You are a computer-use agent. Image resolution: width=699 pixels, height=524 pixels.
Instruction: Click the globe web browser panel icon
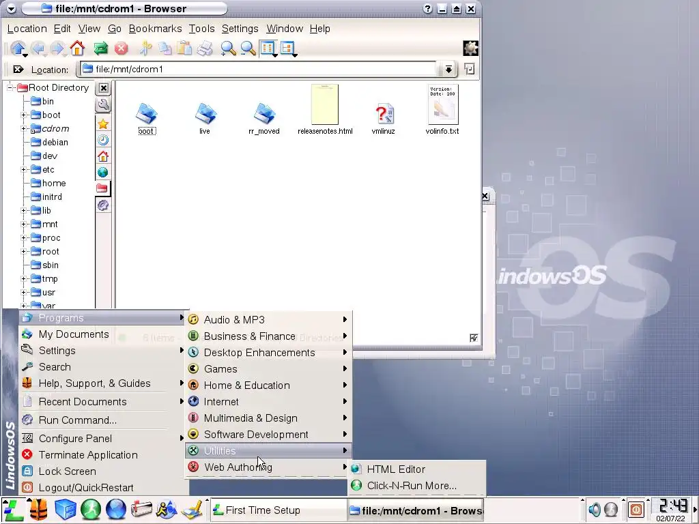tap(116, 510)
